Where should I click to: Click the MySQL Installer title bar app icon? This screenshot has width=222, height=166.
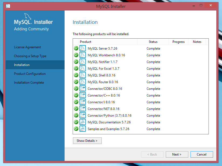pyautogui.click(x=8, y=6)
